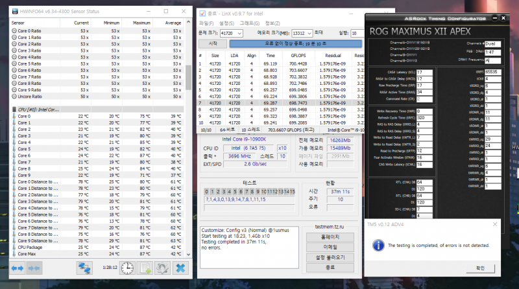Click TestMem5 log text 'Testing completed in 37m 11s'
Image resolution: width=519 pixels, height=289 pixels.
(234, 242)
